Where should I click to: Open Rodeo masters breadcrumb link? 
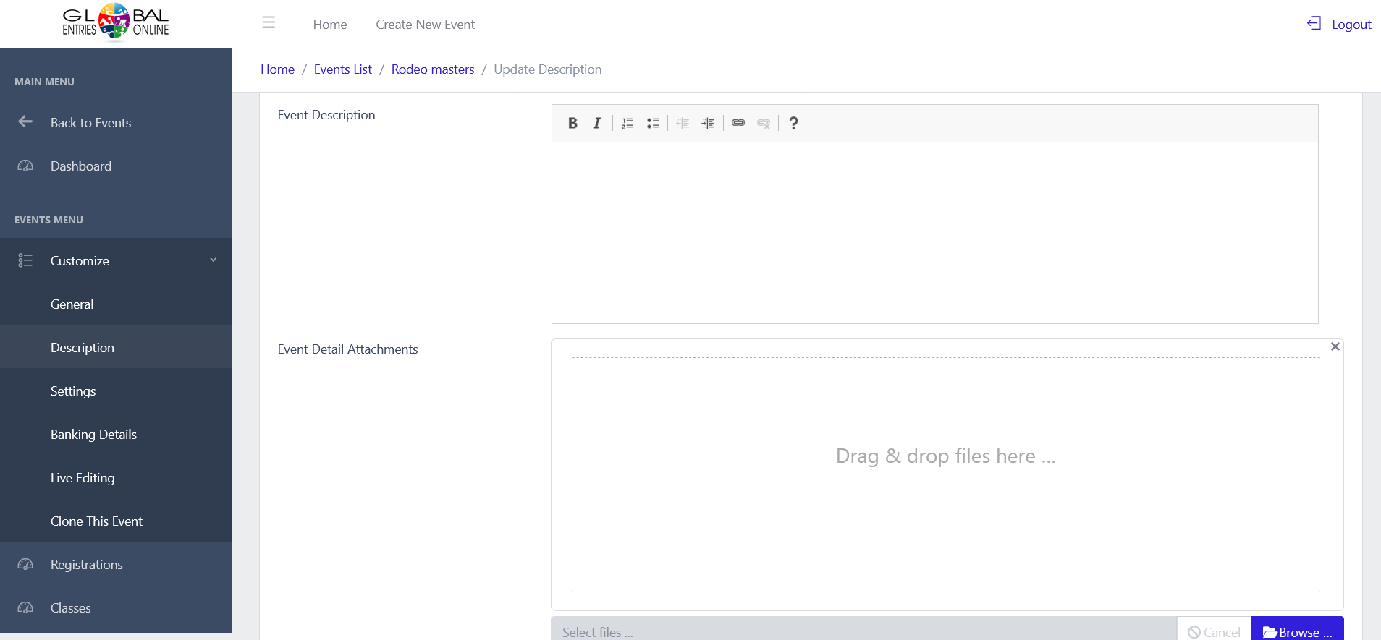(x=433, y=69)
